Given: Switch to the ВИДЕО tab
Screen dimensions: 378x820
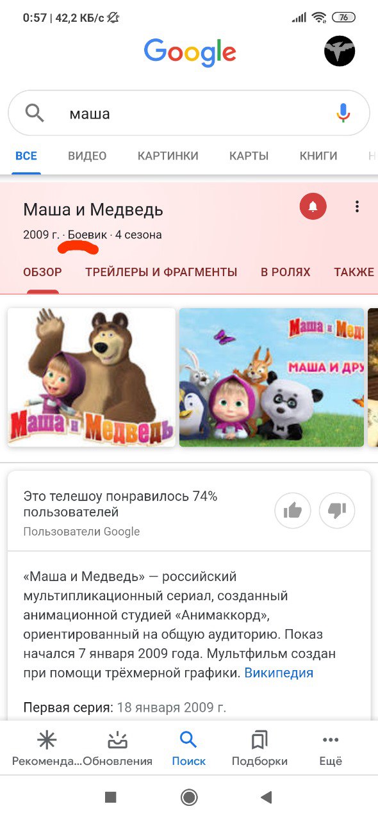Looking at the screenshot, I should 87,156.
